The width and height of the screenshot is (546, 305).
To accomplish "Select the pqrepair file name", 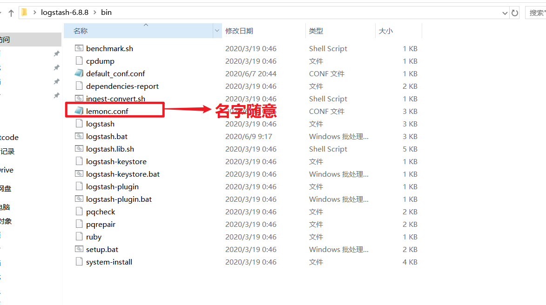I will pyautogui.click(x=101, y=224).
